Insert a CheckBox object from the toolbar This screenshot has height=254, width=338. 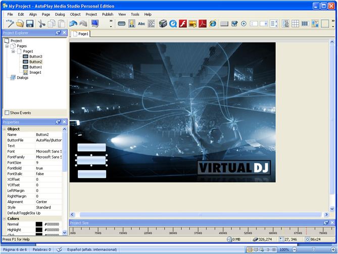(234, 24)
